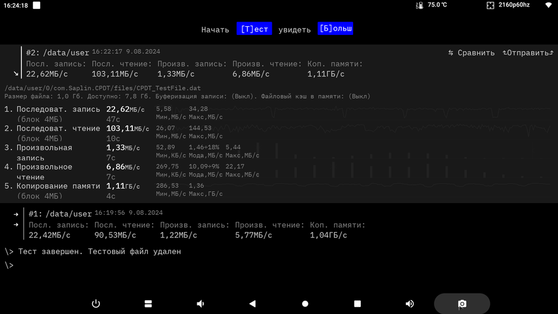This screenshot has height=314, width=558.
Task: Tap the round home button icon
Action: [x=305, y=304]
